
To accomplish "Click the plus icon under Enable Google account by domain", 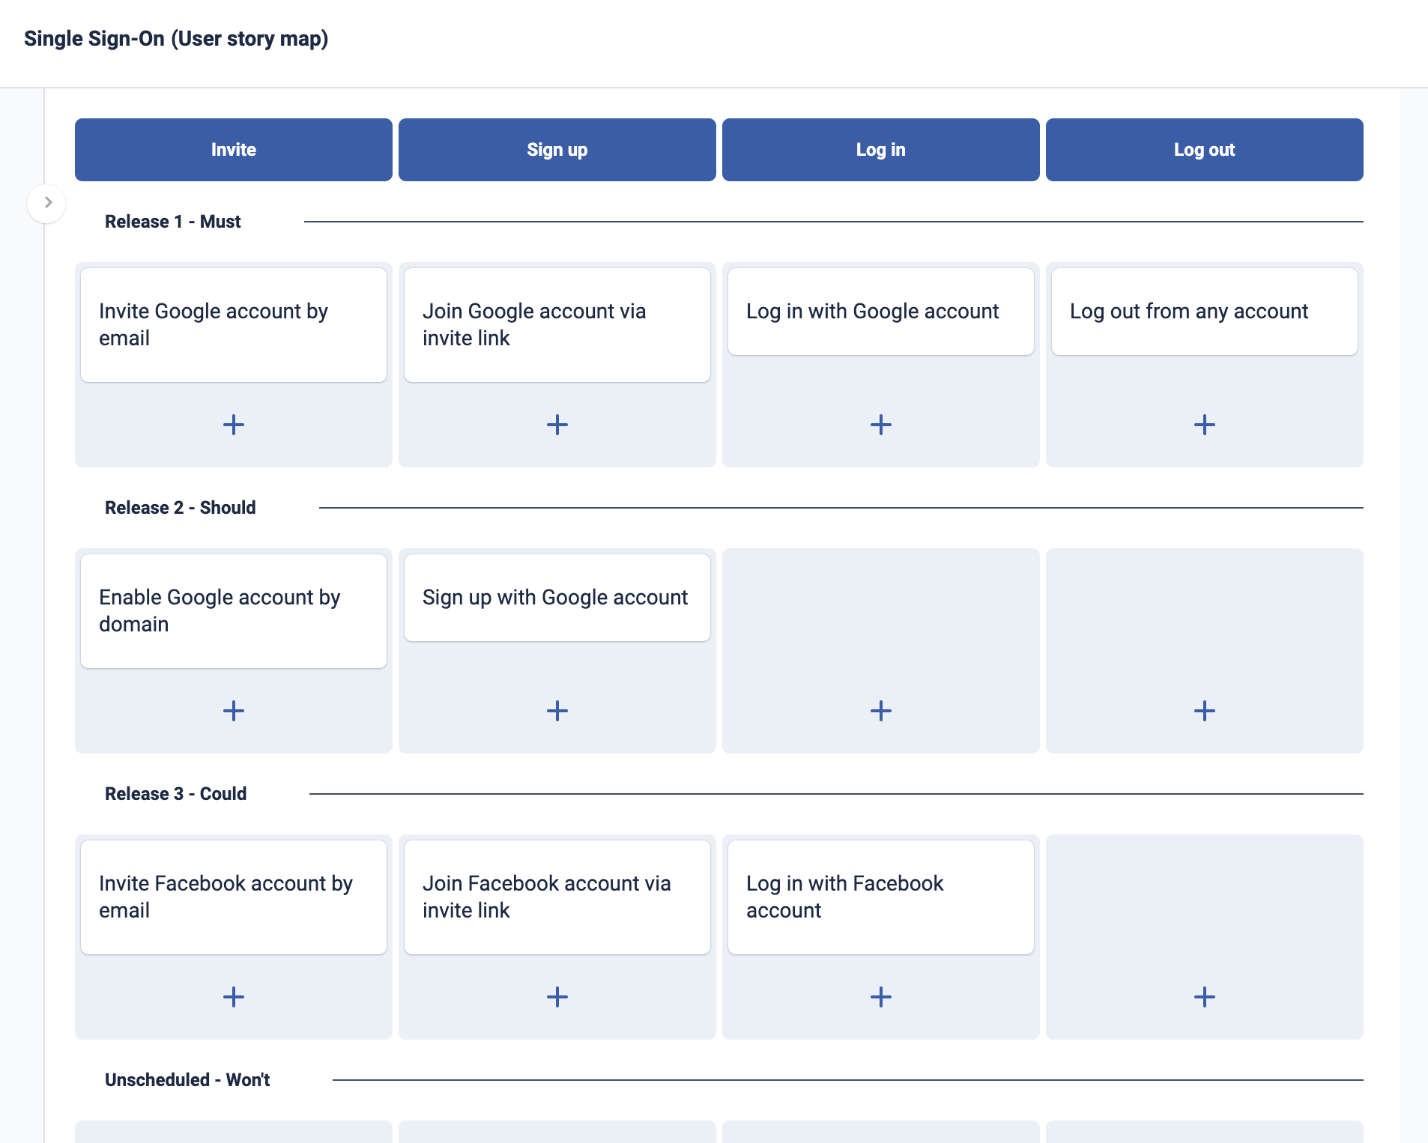I will click(233, 711).
